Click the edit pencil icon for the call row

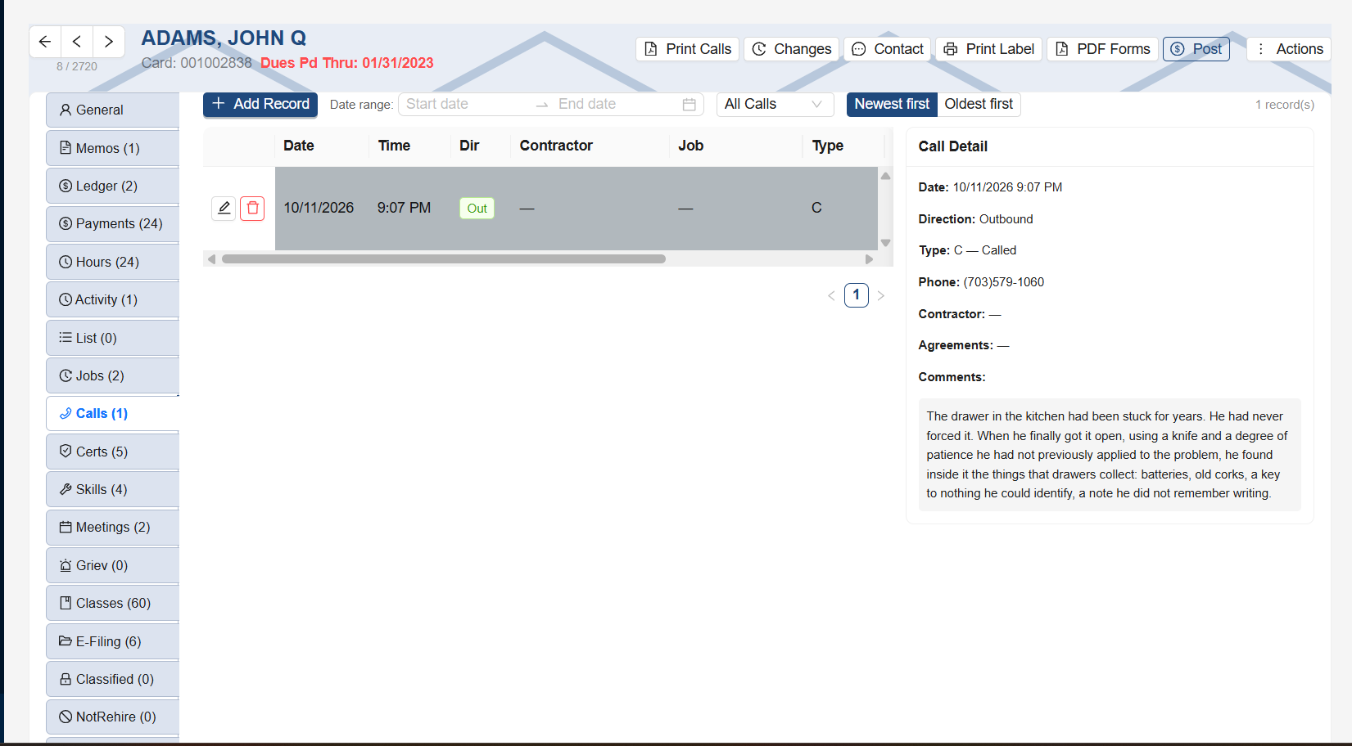224,208
